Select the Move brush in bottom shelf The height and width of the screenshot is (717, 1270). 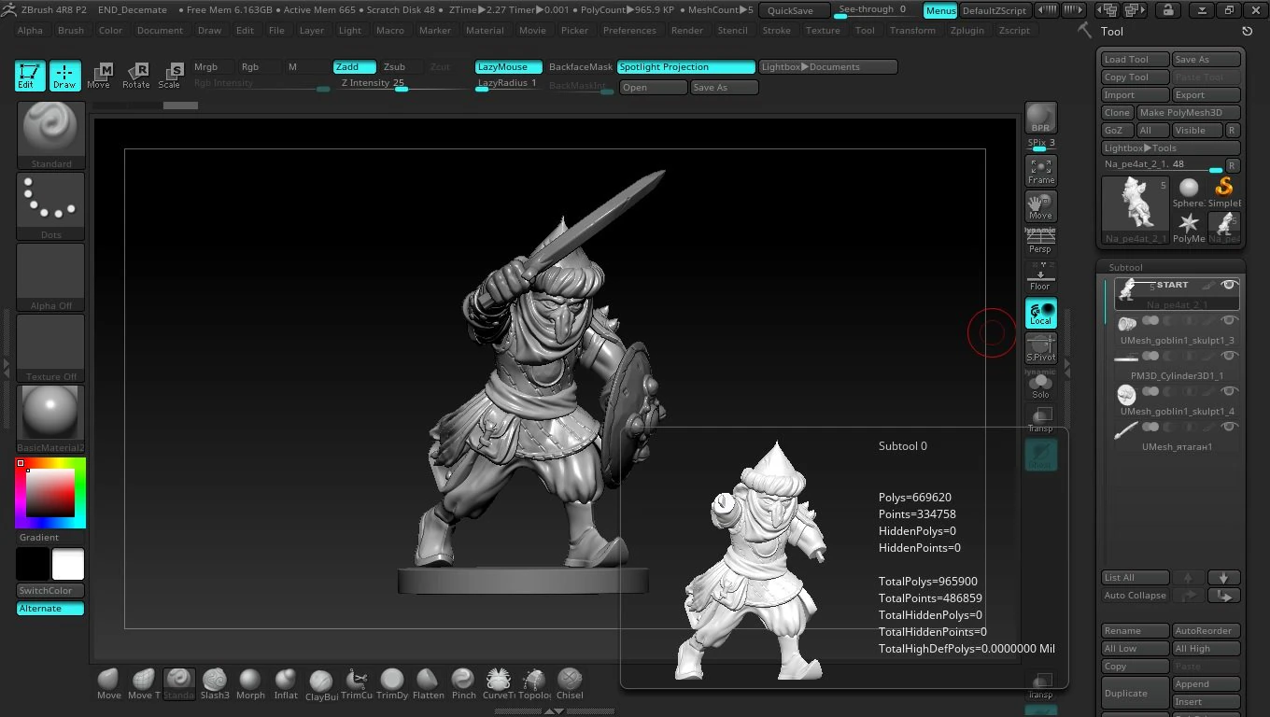click(x=109, y=684)
